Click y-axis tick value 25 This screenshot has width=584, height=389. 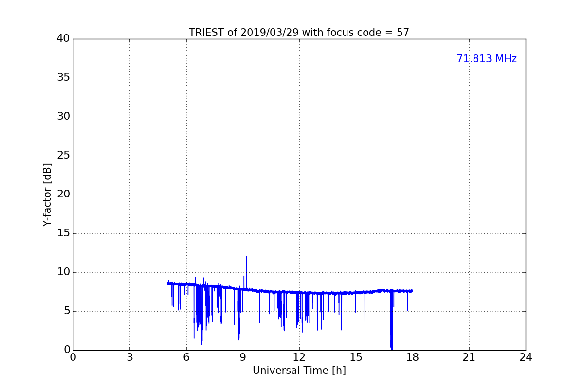pyautogui.click(x=63, y=156)
